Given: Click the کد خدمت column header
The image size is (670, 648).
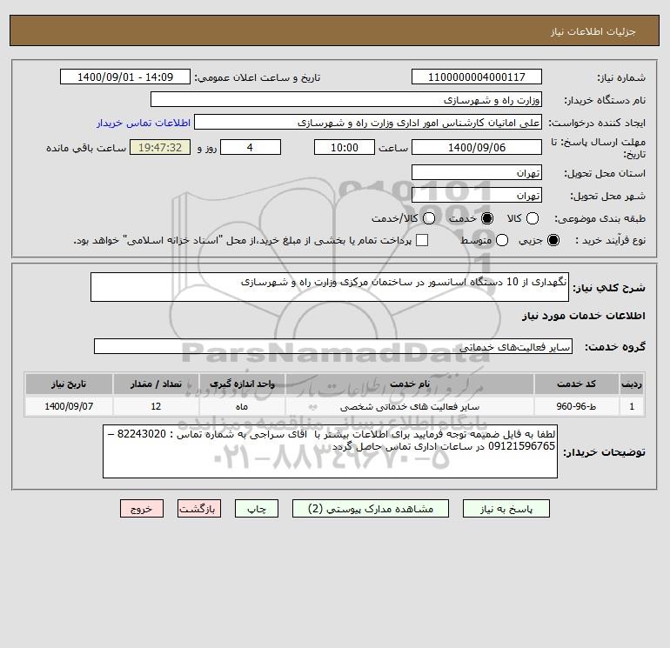Looking at the screenshot, I should click(576, 384).
